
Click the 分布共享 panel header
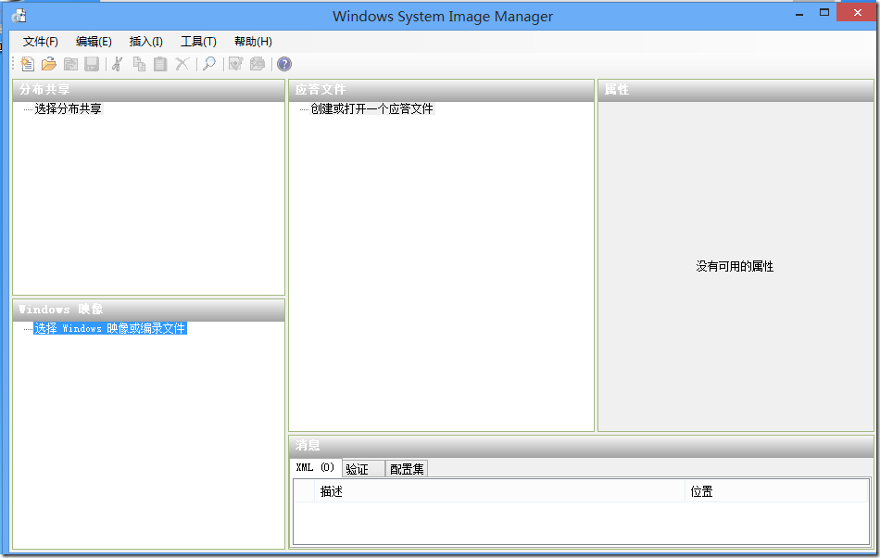(149, 90)
